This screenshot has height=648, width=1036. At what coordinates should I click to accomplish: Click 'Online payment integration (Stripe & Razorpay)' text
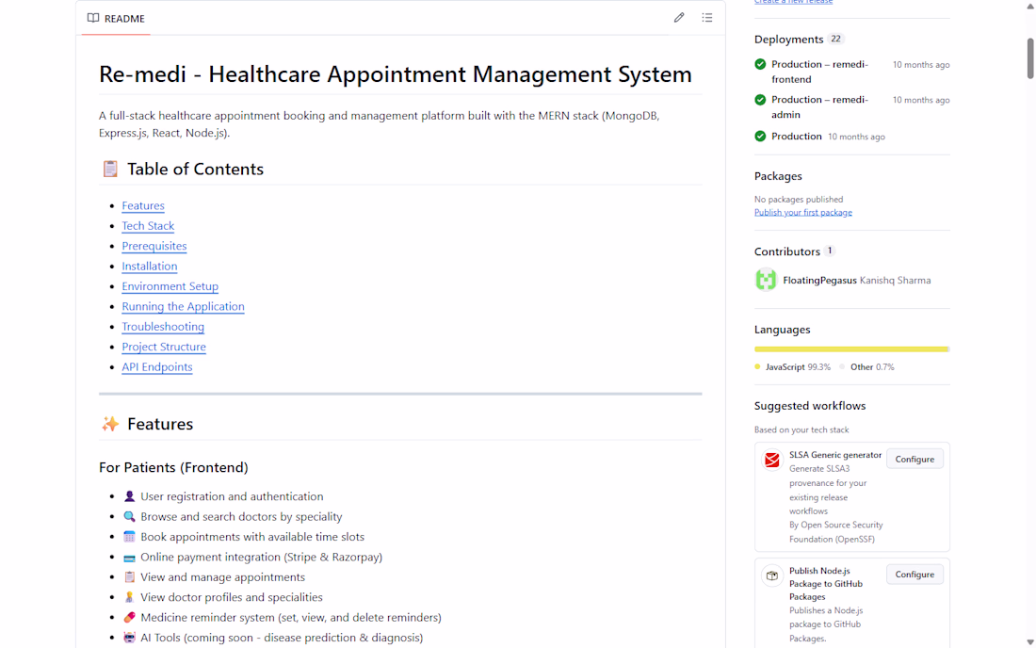pos(261,557)
